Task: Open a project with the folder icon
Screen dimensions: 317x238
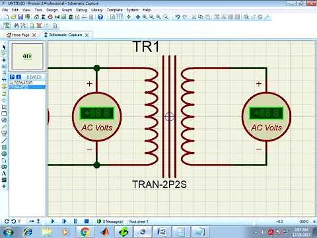Action: coord(13,17)
